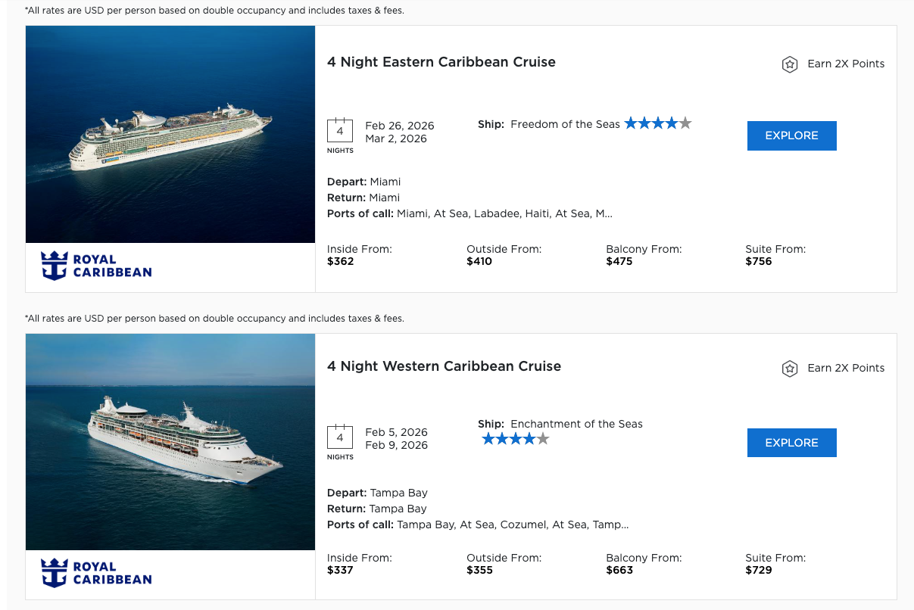Image resolution: width=914 pixels, height=610 pixels.
Task: Click Ship name Enchantment of the Seas
Action: point(576,424)
